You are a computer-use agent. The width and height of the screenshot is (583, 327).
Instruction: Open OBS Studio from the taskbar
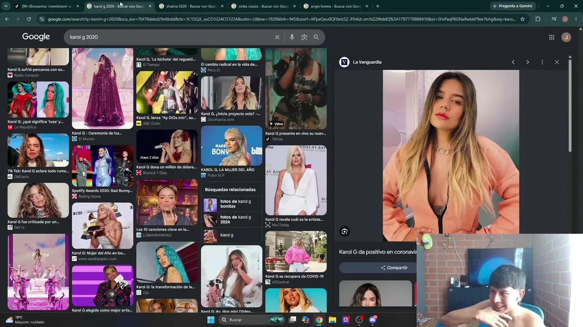pyautogui.click(x=359, y=320)
